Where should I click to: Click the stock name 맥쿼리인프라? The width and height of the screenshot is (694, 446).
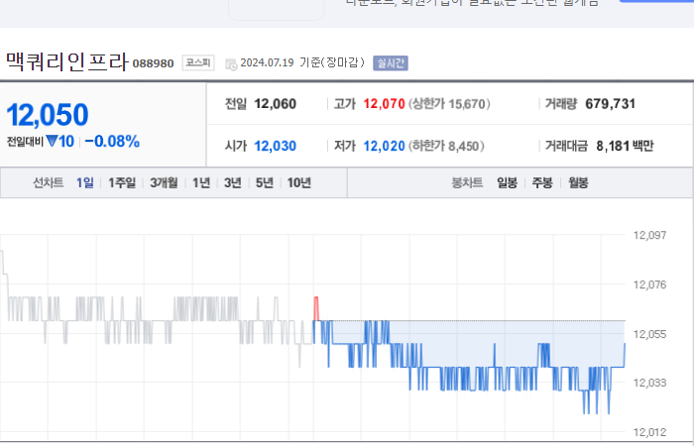click(67, 61)
